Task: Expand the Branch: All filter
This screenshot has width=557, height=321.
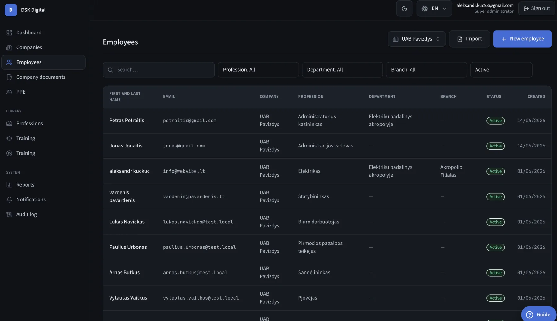Action: (426, 70)
